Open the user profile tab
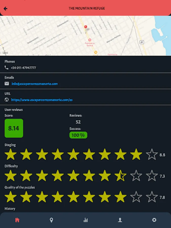 tap(120, 220)
